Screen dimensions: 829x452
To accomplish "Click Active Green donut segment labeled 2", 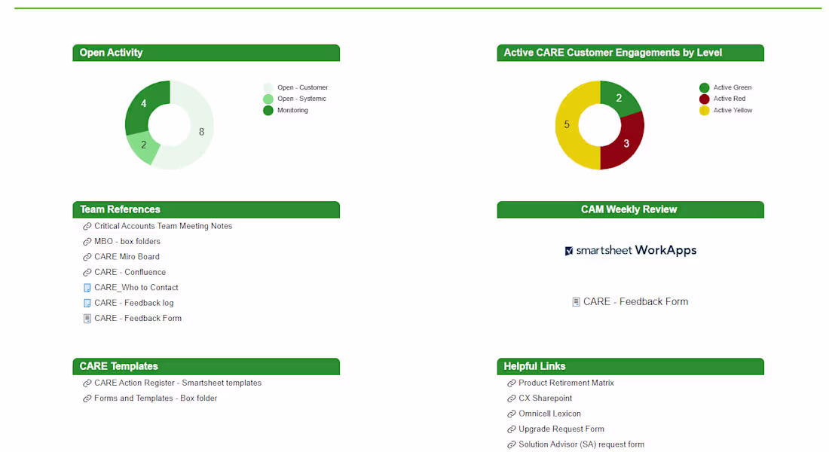I will [x=619, y=98].
